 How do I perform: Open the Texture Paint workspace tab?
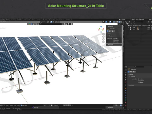[x=27, y=20]
